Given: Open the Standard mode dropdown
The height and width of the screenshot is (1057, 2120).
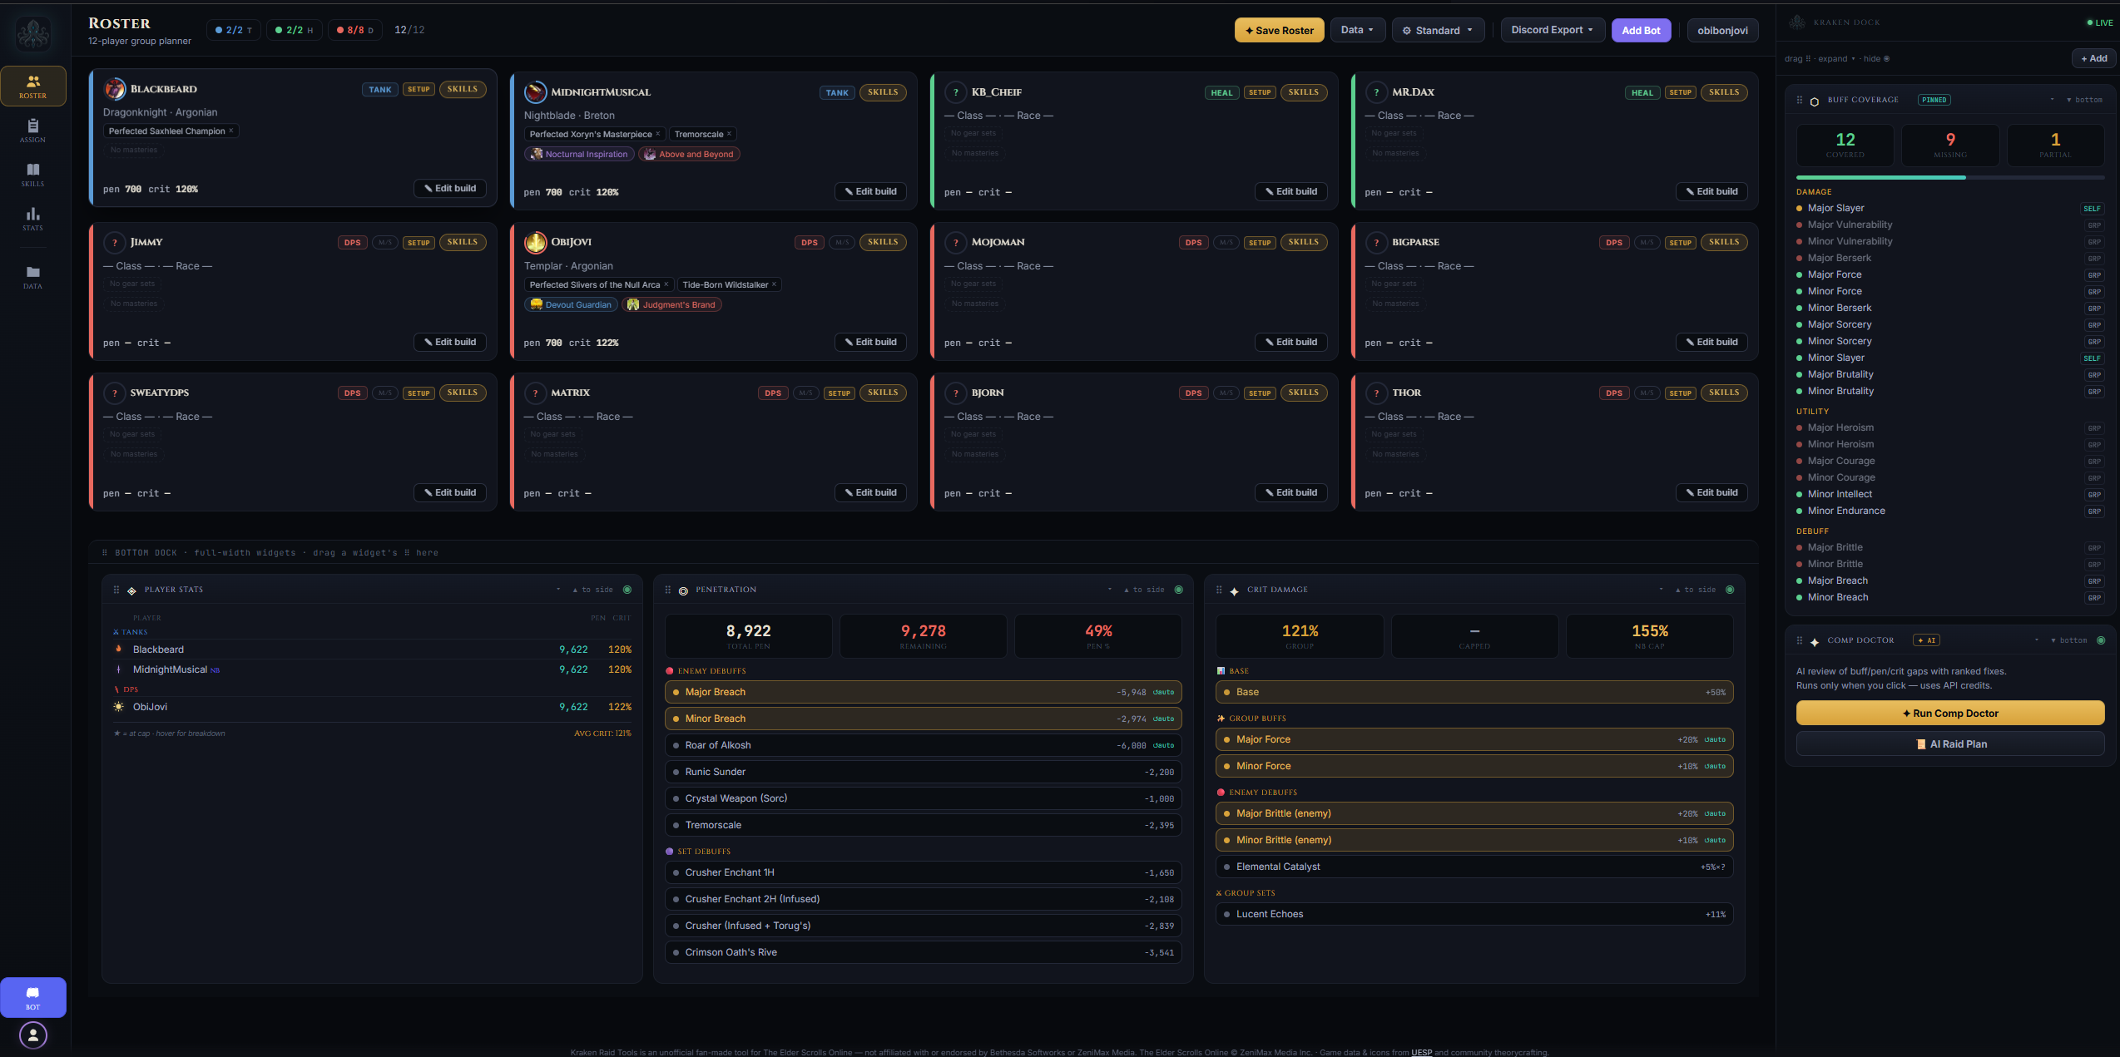Looking at the screenshot, I should pyautogui.click(x=1438, y=30).
